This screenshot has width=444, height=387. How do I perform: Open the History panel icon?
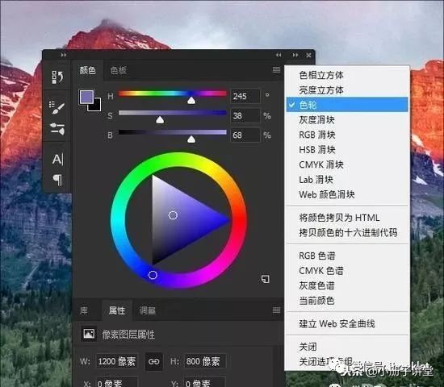point(58,77)
